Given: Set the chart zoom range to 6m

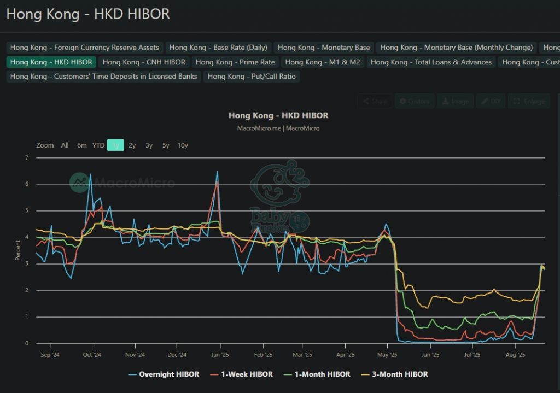Looking at the screenshot, I should (82, 145).
